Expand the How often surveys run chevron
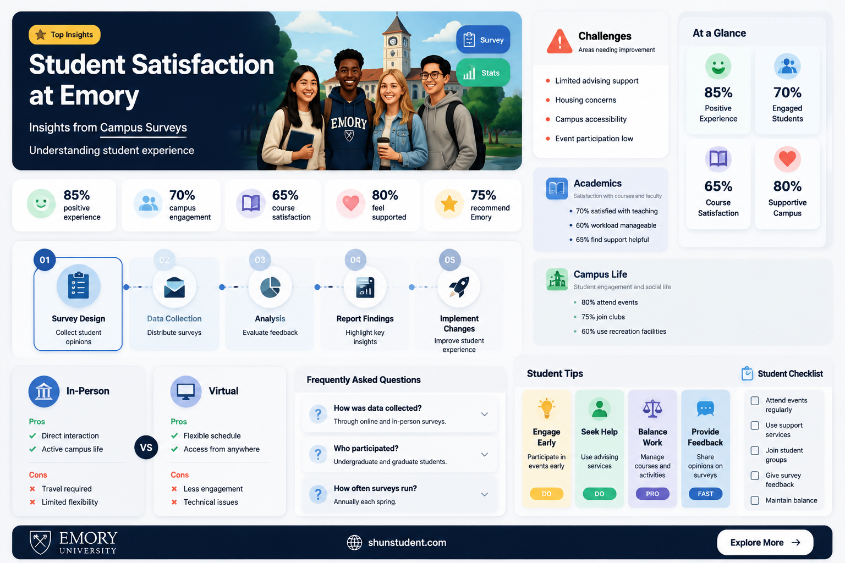The width and height of the screenshot is (845, 563). coord(485,494)
